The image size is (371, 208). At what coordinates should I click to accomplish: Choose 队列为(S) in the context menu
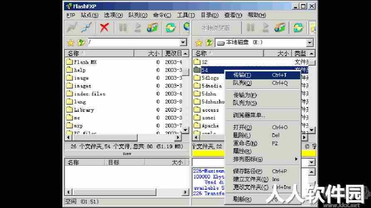(x=263, y=103)
